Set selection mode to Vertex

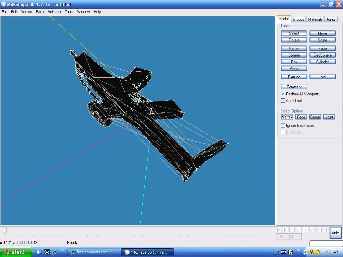[287, 117]
